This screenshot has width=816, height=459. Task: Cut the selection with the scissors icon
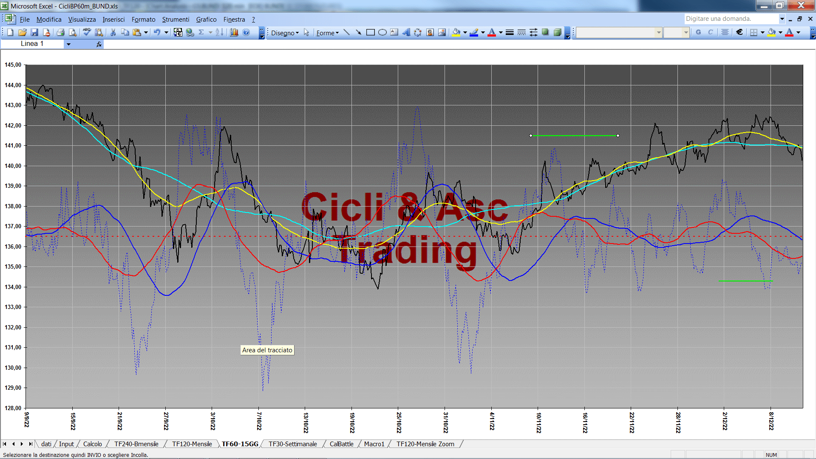(113, 32)
